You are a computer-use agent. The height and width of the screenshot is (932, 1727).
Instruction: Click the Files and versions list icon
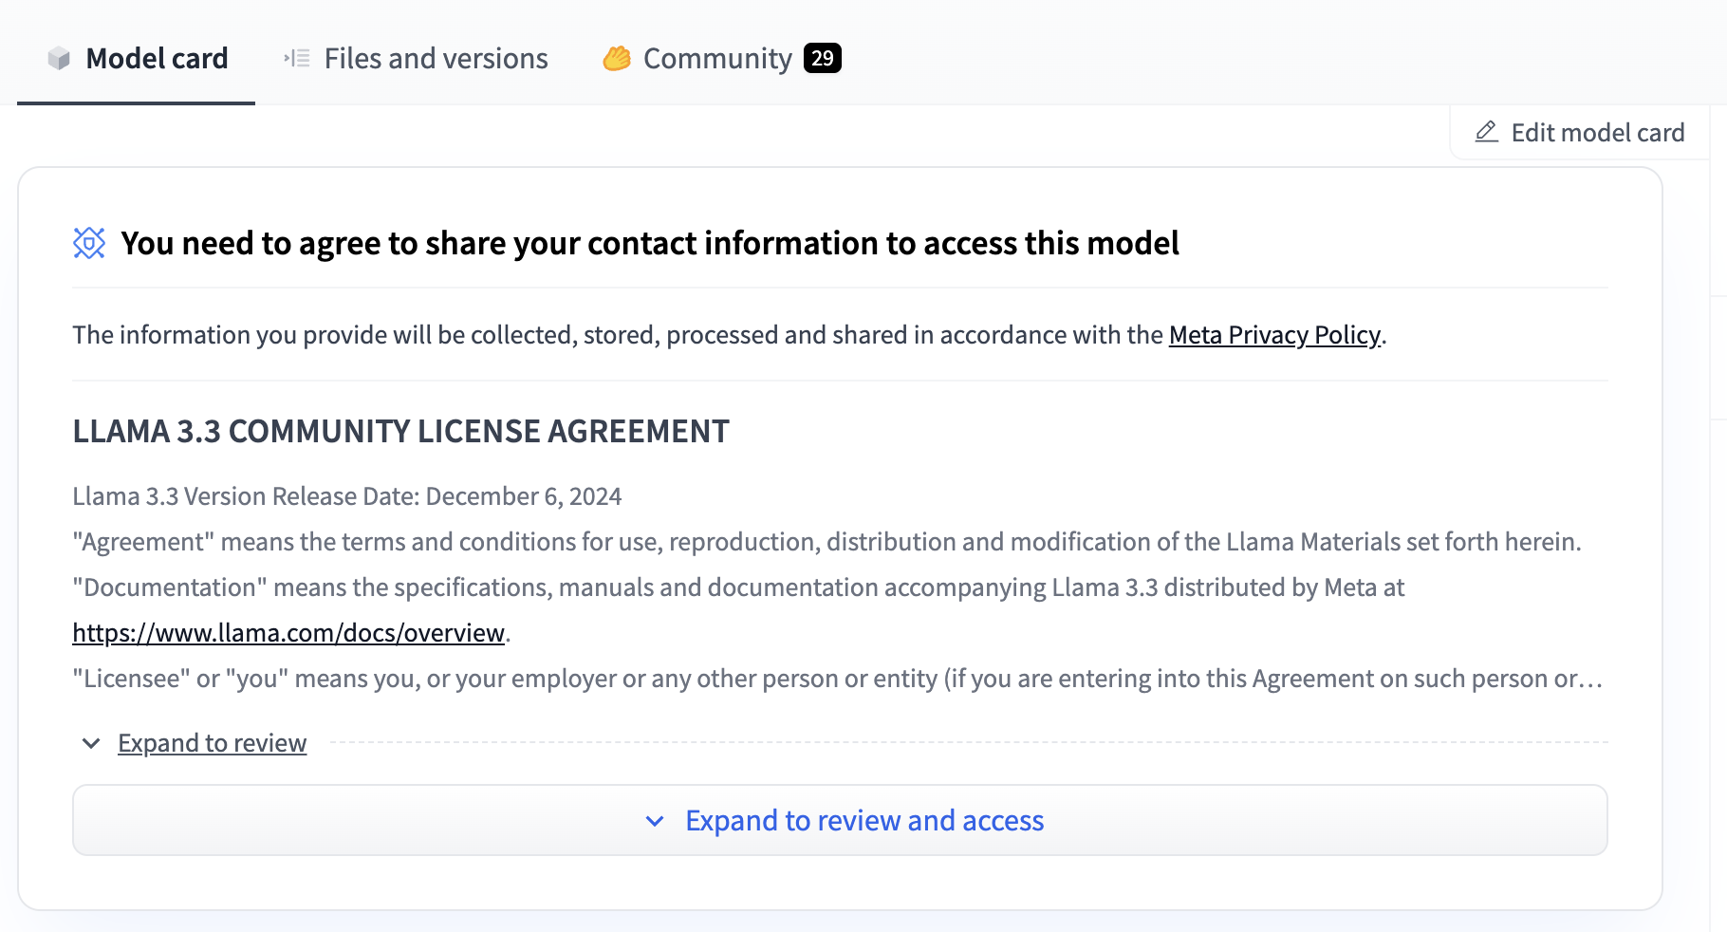click(x=297, y=59)
